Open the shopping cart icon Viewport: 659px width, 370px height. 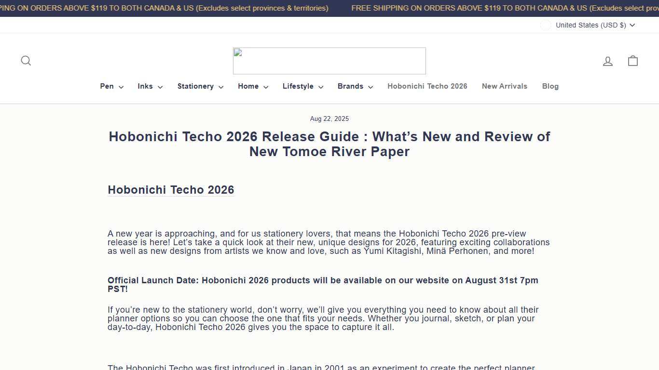(x=632, y=61)
